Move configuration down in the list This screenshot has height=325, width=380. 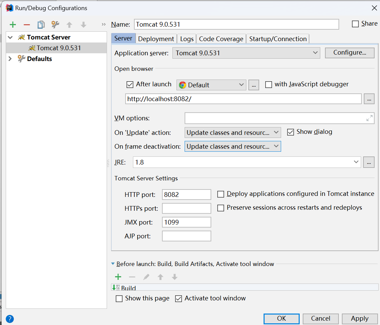point(83,25)
